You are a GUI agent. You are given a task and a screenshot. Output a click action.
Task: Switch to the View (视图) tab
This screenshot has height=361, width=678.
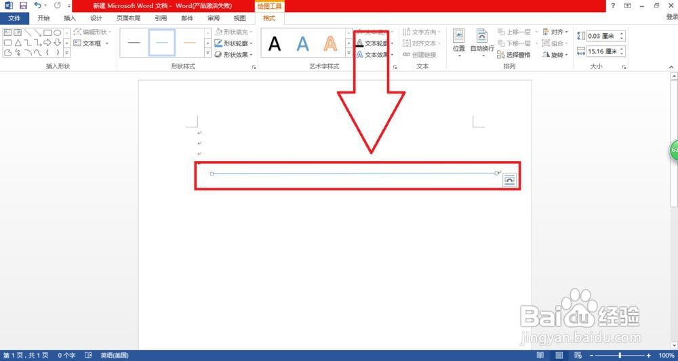[x=239, y=18]
